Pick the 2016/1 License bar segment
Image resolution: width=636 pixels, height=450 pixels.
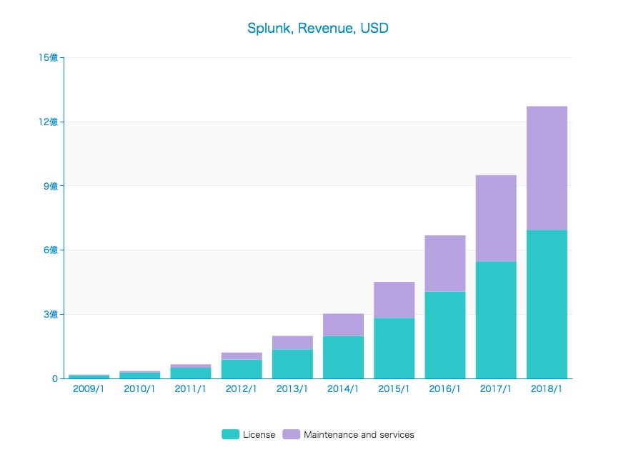point(445,335)
